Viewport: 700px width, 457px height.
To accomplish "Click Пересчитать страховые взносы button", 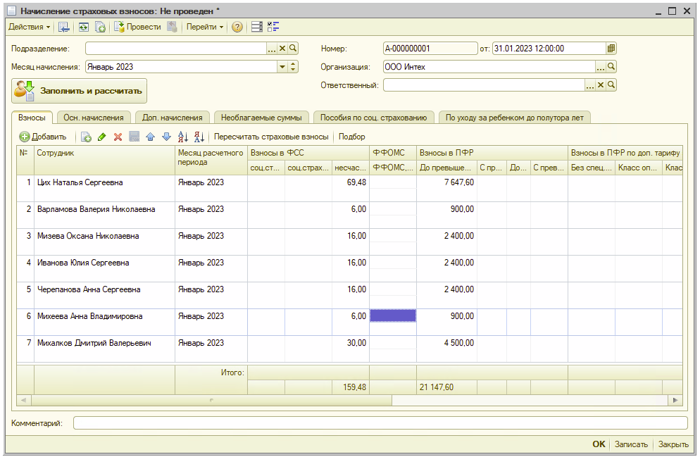I will [x=271, y=137].
